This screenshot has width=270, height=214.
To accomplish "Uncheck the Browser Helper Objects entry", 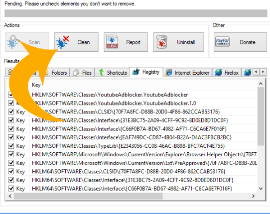I will (11, 154).
